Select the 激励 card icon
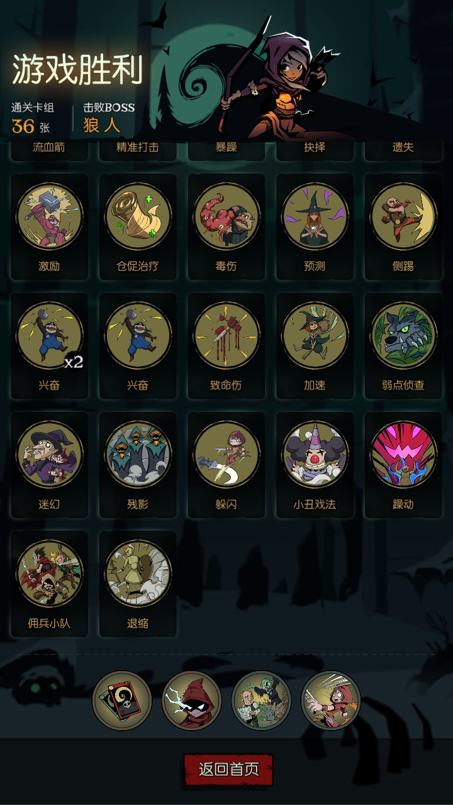 (49, 216)
